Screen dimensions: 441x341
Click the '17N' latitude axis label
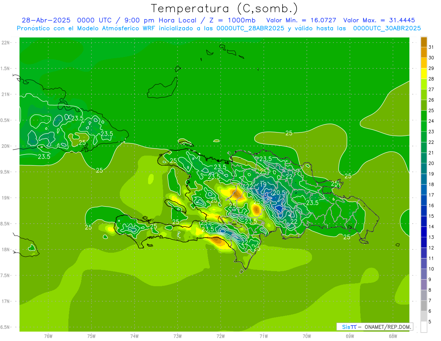[x=5, y=301]
